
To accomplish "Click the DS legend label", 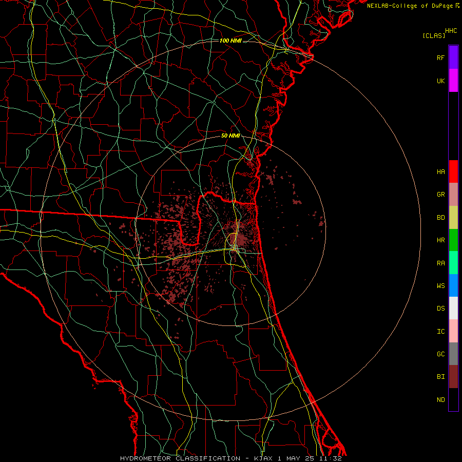I will click(440, 309).
